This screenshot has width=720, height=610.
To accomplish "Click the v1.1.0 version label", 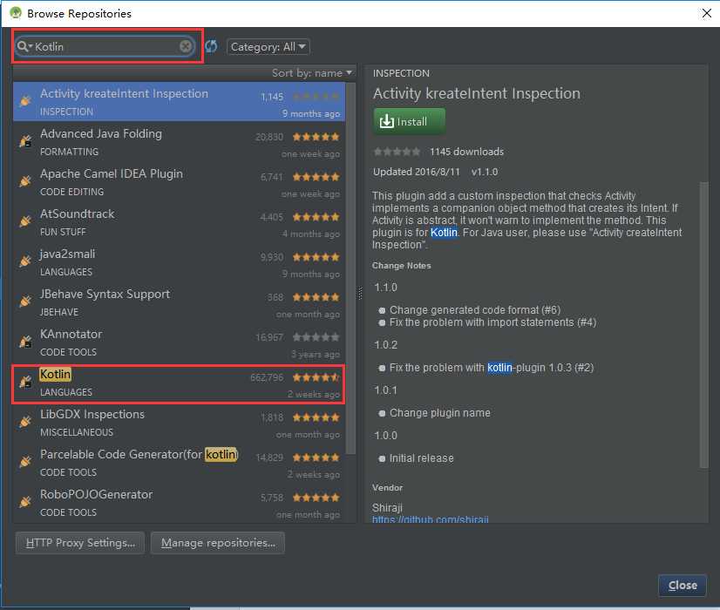I will (485, 172).
